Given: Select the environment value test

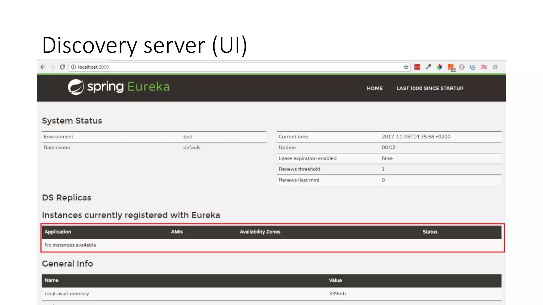Looking at the screenshot, I should [x=188, y=137].
